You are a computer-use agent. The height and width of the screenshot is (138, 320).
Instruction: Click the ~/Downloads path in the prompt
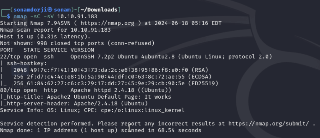tap(99, 10)
